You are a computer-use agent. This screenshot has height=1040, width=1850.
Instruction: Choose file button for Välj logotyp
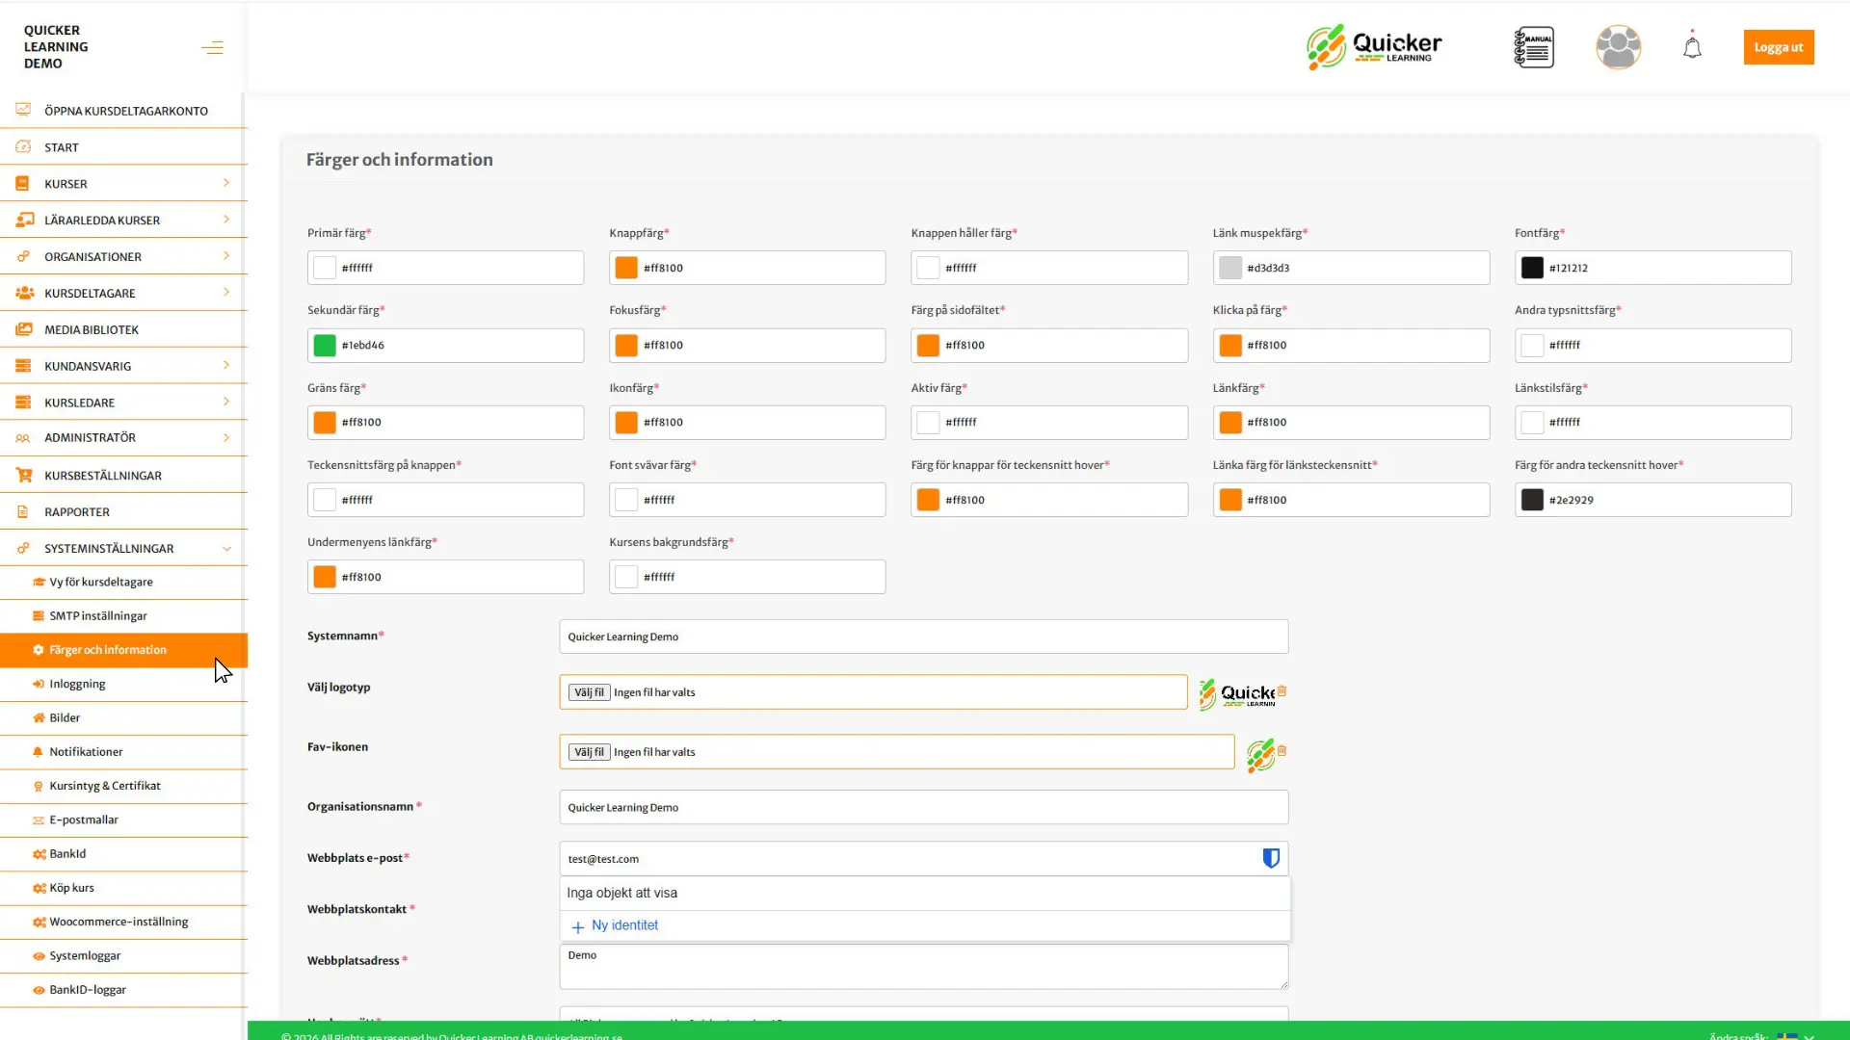[x=589, y=692]
